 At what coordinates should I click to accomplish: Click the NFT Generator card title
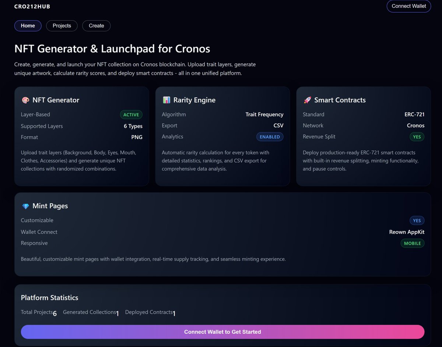coord(56,100)
